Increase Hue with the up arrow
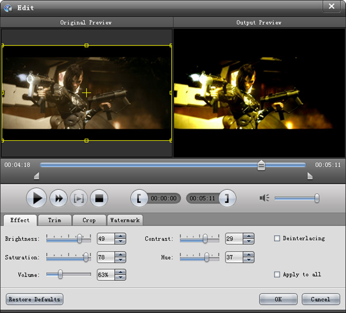This screenshot has height=313, width=346. [249, 255]
